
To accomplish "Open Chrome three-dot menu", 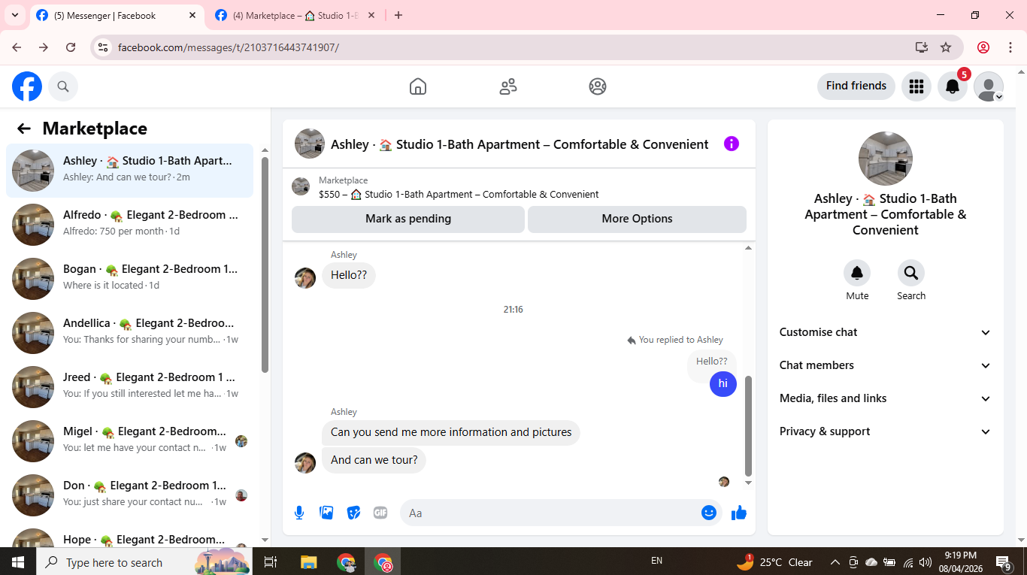I will click(1010, 47).
